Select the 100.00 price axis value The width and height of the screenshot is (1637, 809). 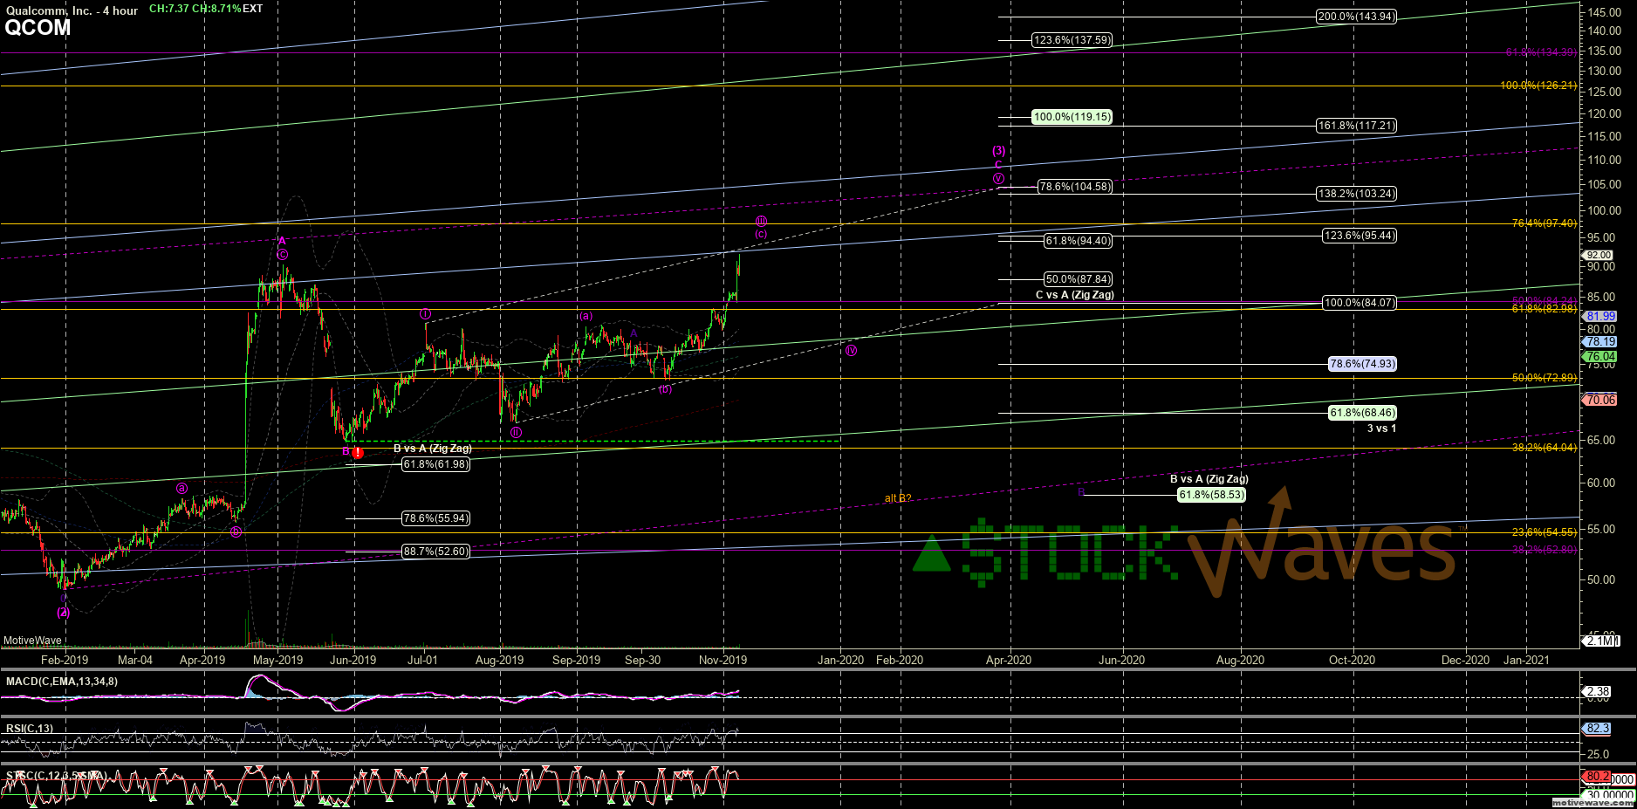click(1605, 210)
